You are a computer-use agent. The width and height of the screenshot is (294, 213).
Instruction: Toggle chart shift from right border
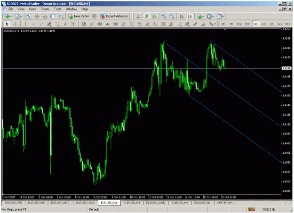coord(190,16)
